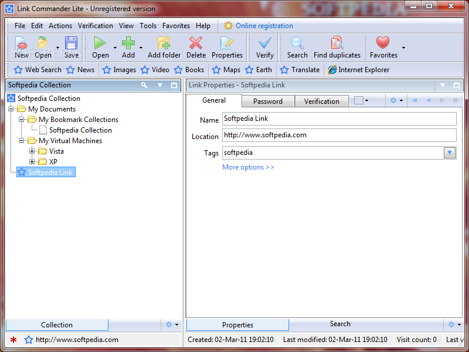Collapse My Bookmark Collections folder
This screenshot has width=469, height=352.
pyautogui.click(x=22, y=120)
